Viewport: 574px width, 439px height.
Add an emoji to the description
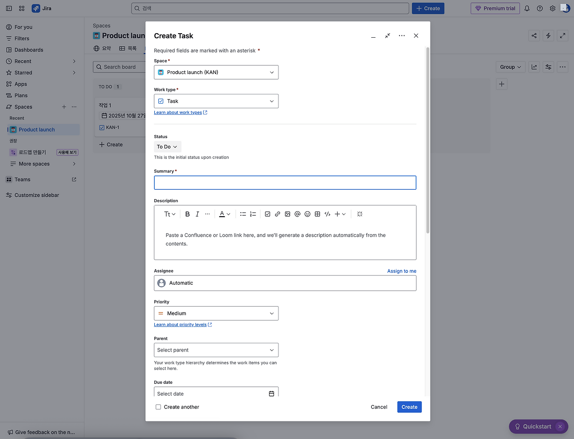click(x=308, y=214)
